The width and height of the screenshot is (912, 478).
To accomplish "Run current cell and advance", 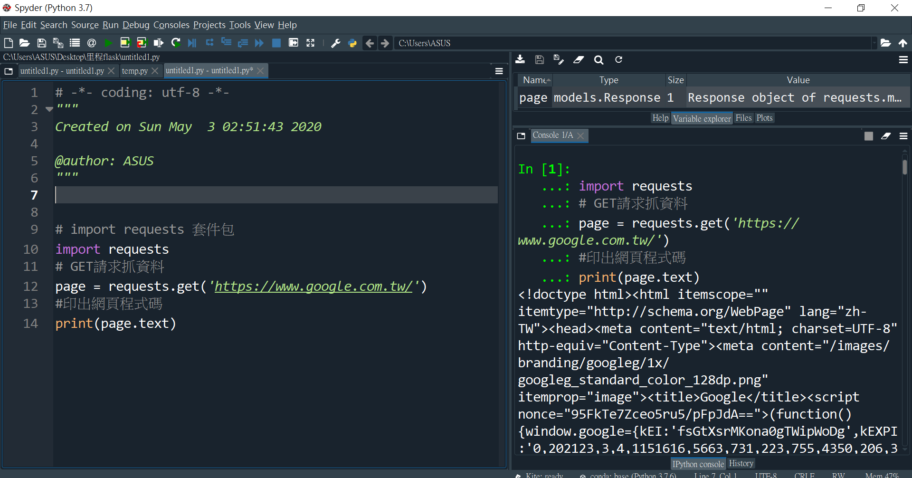I will (142, 43).
